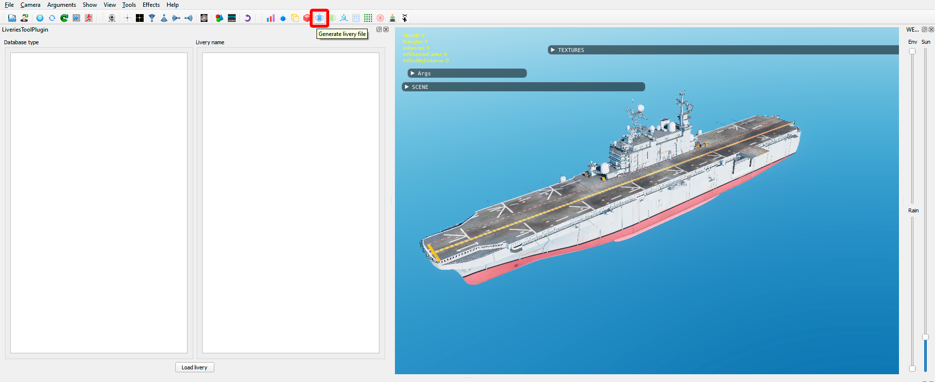Click the purple undo arrow toolbar icon
This screenshot has width=935, height=382.
pos(247,18)
